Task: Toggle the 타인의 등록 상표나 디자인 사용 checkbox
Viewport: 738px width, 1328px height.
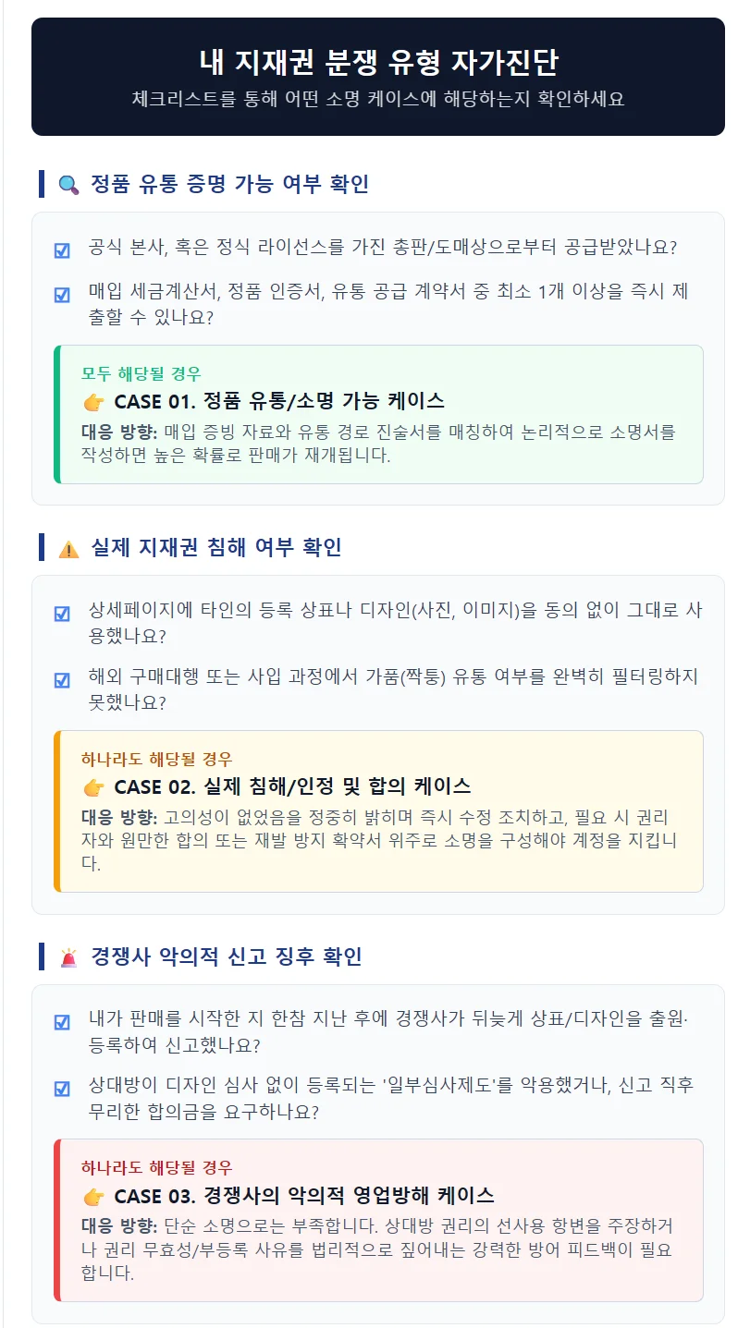Action: click(62, 614)
